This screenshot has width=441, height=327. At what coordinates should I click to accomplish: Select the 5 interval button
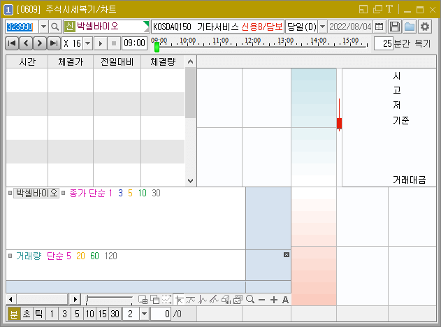click(77, 314)
